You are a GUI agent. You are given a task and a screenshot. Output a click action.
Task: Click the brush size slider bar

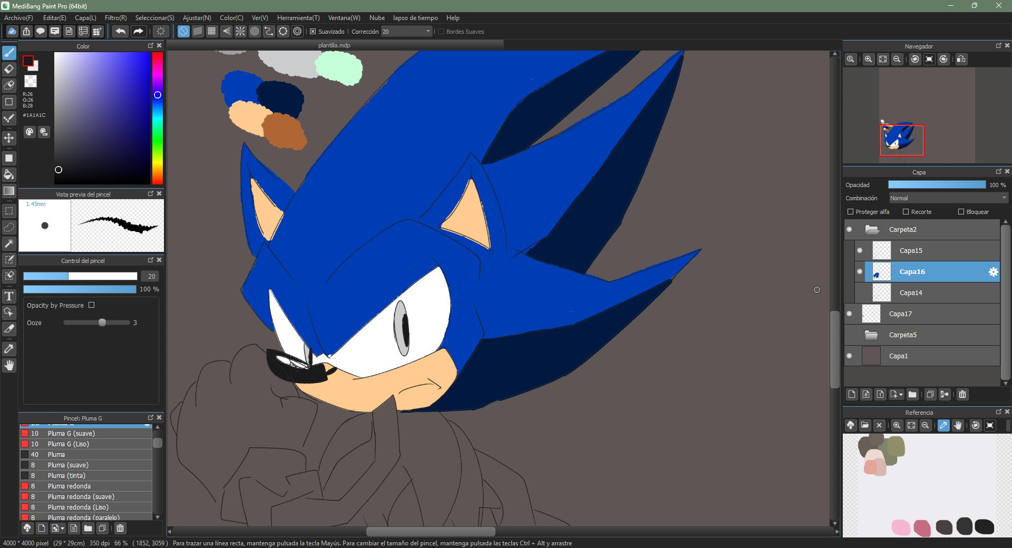pos(80,276)
